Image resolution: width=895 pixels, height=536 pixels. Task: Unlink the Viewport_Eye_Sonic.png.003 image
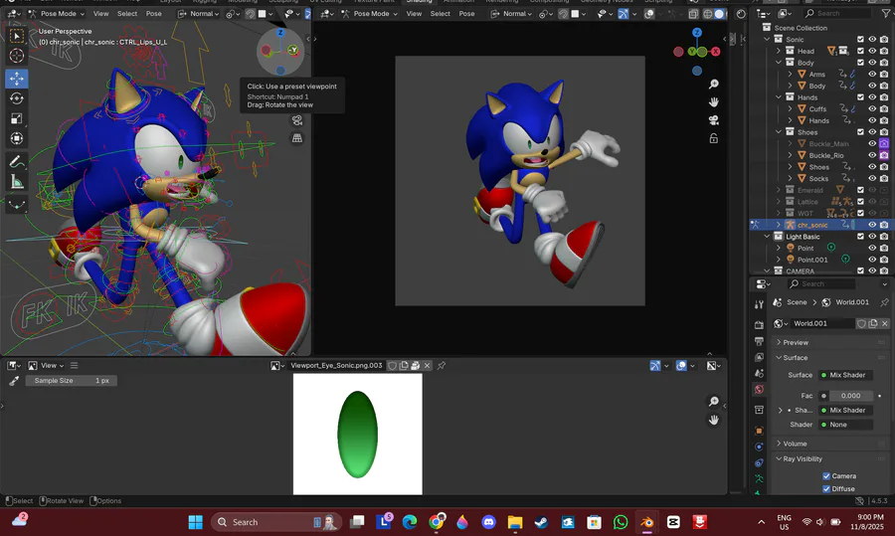[x=427, y=365]
